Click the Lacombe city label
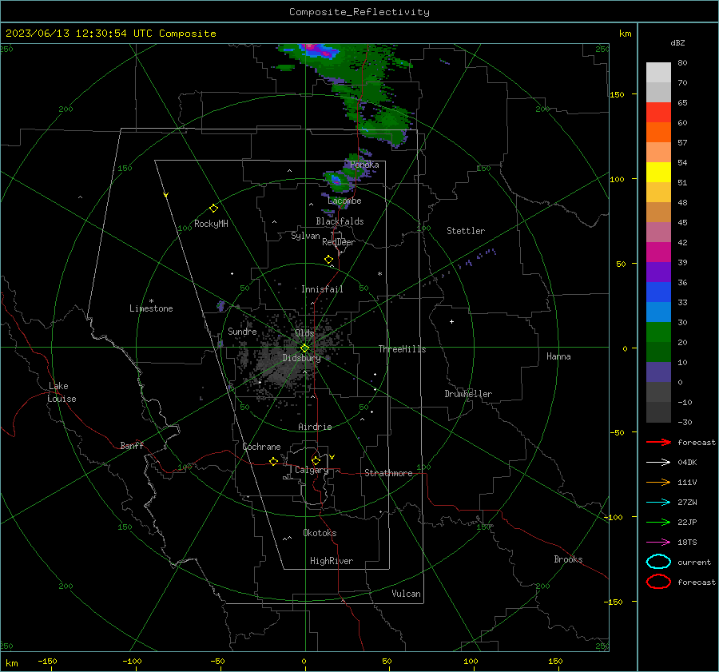Image resolution: width=719 pixels, height=672 pixels. tap(344, 201)
